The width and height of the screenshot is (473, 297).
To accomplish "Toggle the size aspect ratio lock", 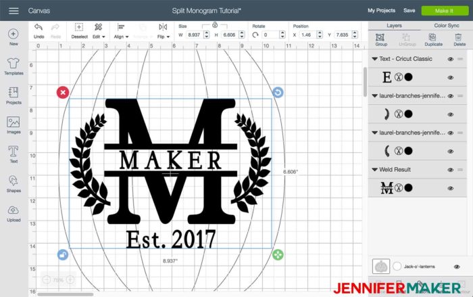I will (x=215, y=25).
